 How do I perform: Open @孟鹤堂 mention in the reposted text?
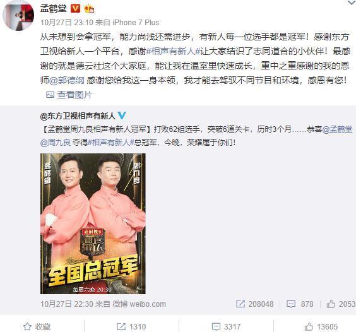click(337, 129)
